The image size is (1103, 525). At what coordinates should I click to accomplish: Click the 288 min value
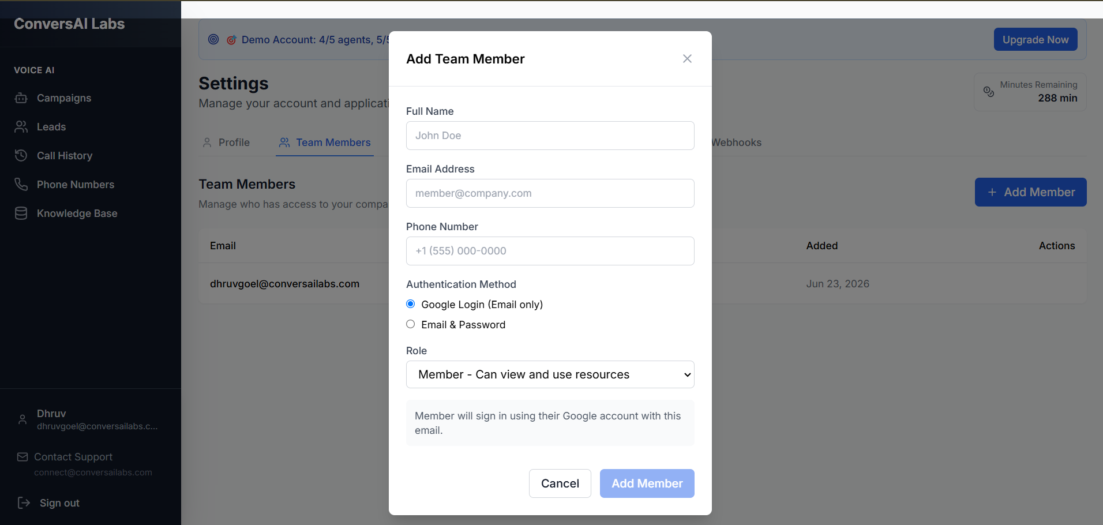coord(1057,98)
